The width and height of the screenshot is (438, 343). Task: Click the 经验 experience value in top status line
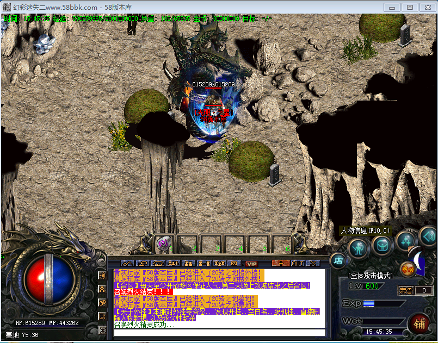[x=96, y=18]
